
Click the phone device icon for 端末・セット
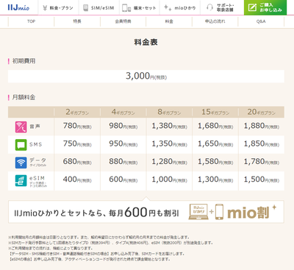(126, 8)
